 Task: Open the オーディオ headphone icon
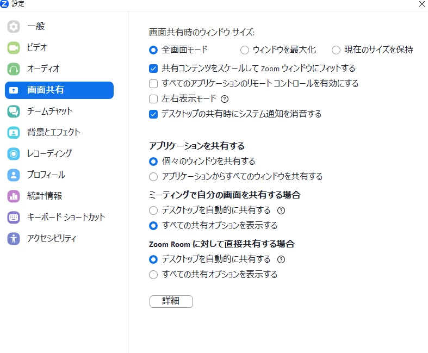click(14, 69)
